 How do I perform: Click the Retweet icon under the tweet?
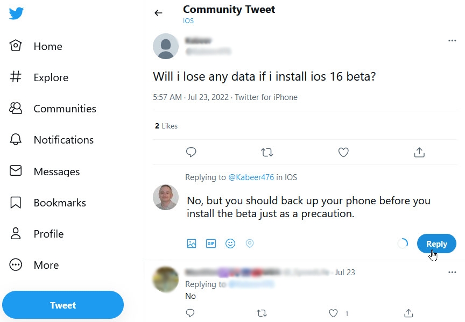(267, 152)
